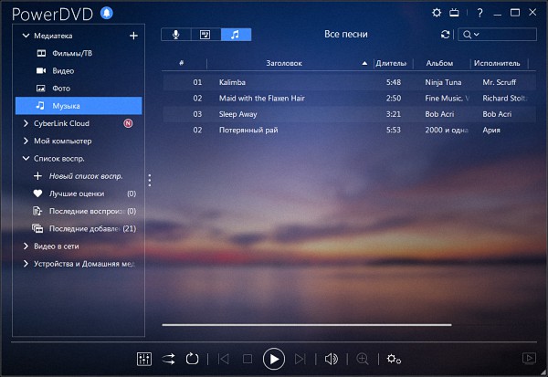Select Потерянный рай track
548x377 pixels.
[x=349, y=130]
